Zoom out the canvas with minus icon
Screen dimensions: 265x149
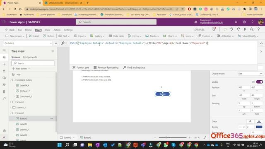pos(155,137)
